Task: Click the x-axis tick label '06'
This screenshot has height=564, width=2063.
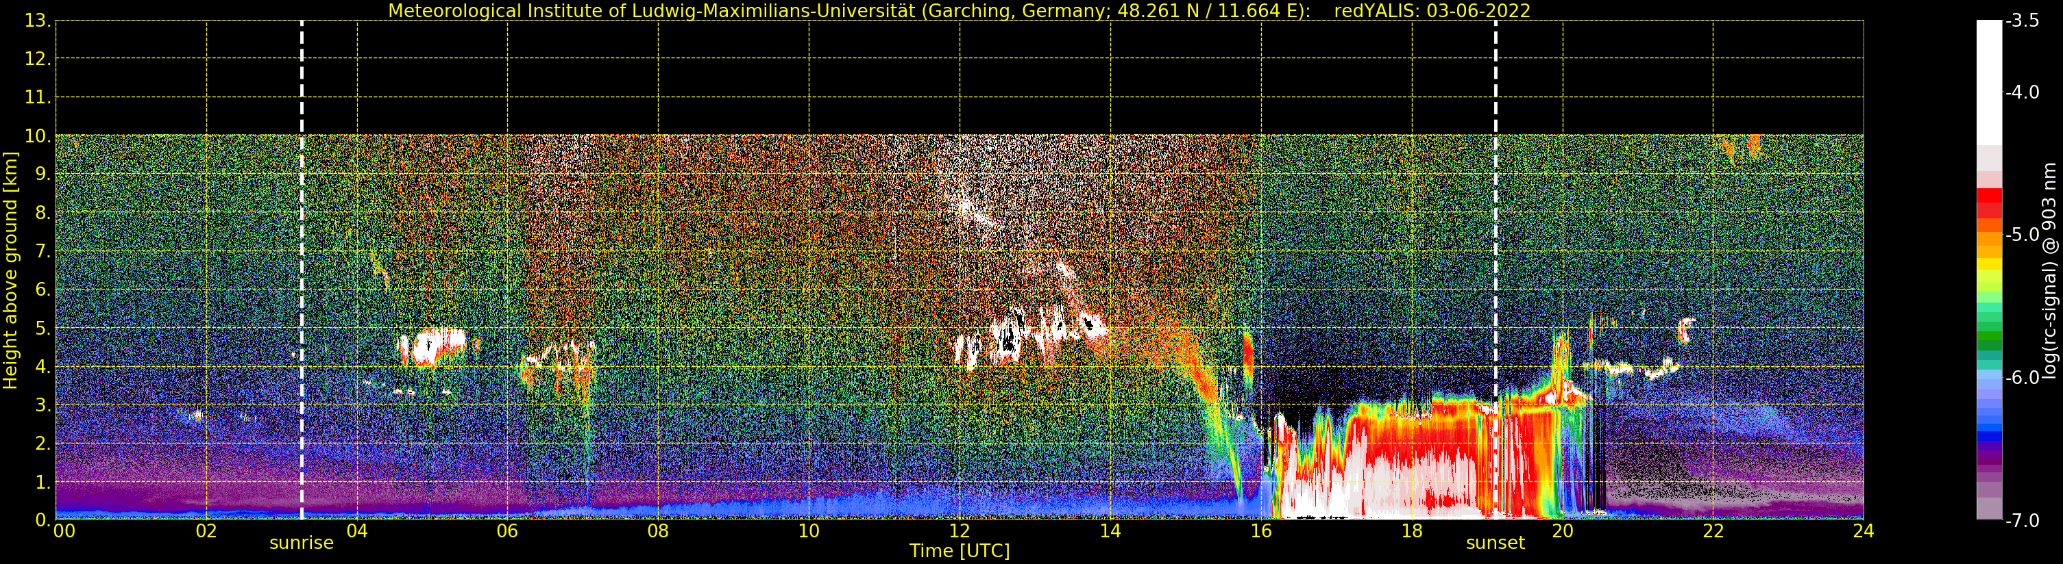Action: click(x=508, y=531)
